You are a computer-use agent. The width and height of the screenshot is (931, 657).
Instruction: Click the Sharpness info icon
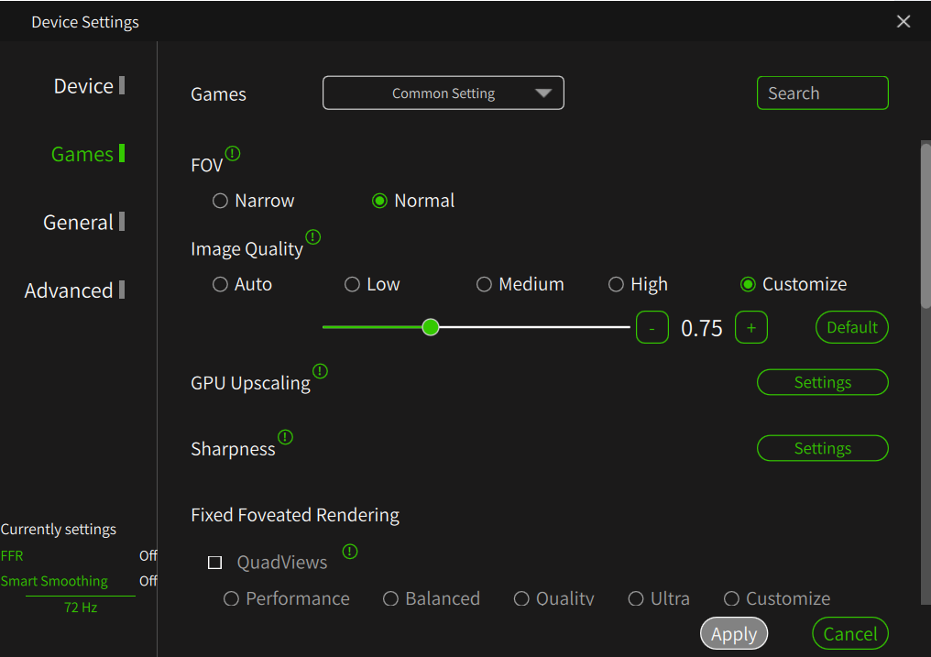click(x=286, y=437)
